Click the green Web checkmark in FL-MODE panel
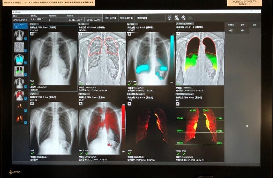 (x=135, y=84)
